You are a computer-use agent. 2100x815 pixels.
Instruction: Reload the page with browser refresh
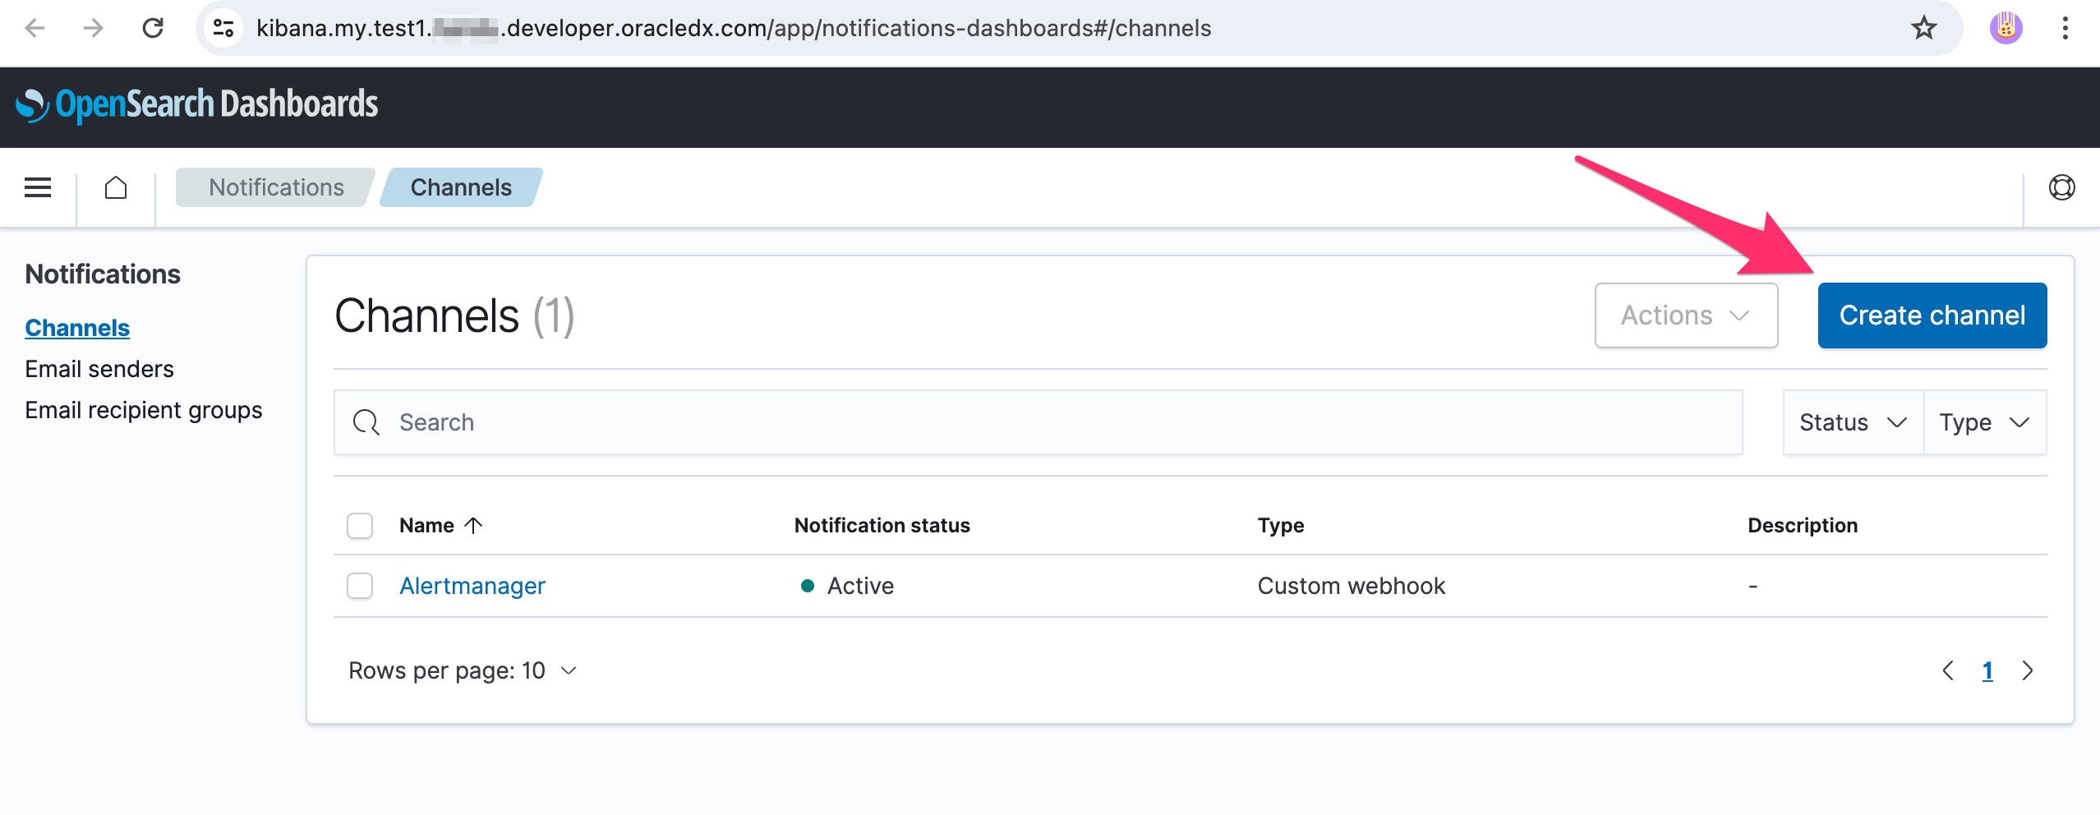click(153, 28)
